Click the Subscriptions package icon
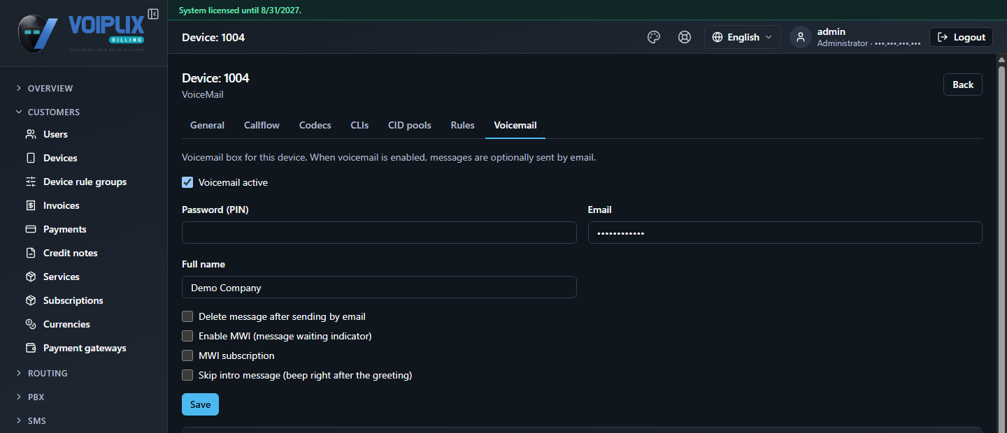The image size is (1007, 433). 31,300
